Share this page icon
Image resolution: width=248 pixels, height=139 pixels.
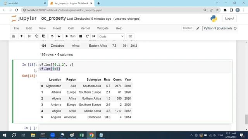(211, 10)
